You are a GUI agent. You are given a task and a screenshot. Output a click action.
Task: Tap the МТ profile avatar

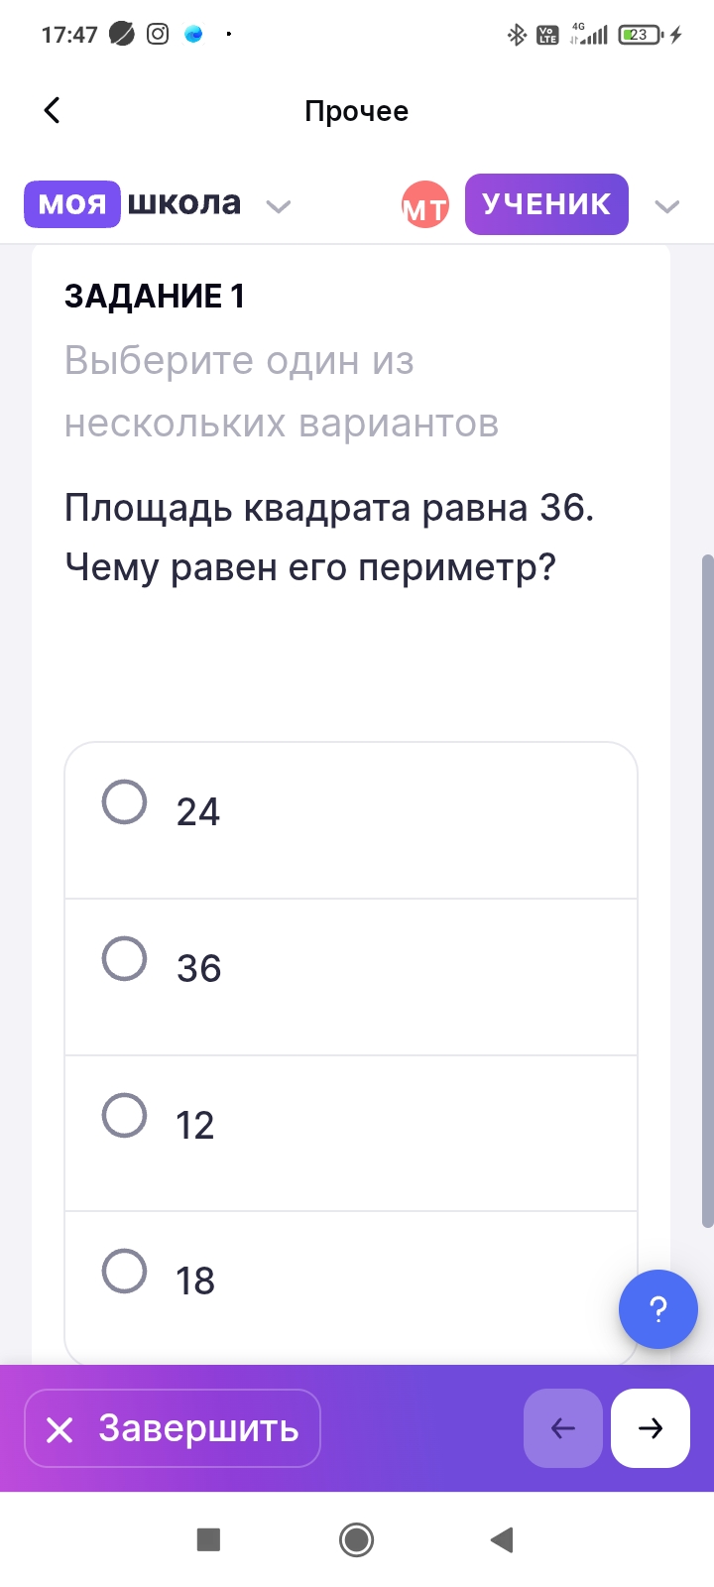click(424, 205)
